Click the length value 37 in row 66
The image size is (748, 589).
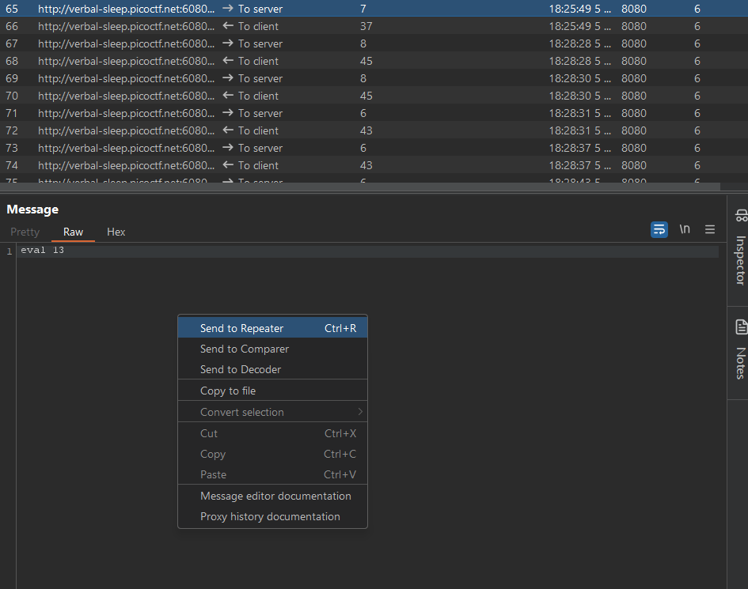coord(366,26)
